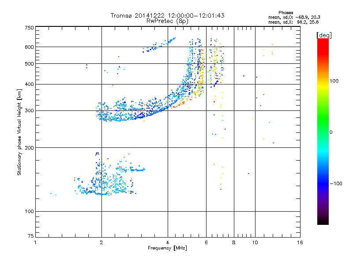Click the y-axis label '200'
Image resolution: width=353 pixels, height=264 pixels.
coord(29,148)
